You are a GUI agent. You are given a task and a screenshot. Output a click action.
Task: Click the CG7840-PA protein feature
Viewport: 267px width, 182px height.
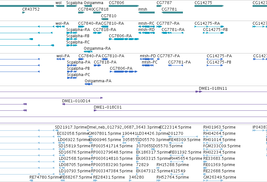tap(81, 59)
